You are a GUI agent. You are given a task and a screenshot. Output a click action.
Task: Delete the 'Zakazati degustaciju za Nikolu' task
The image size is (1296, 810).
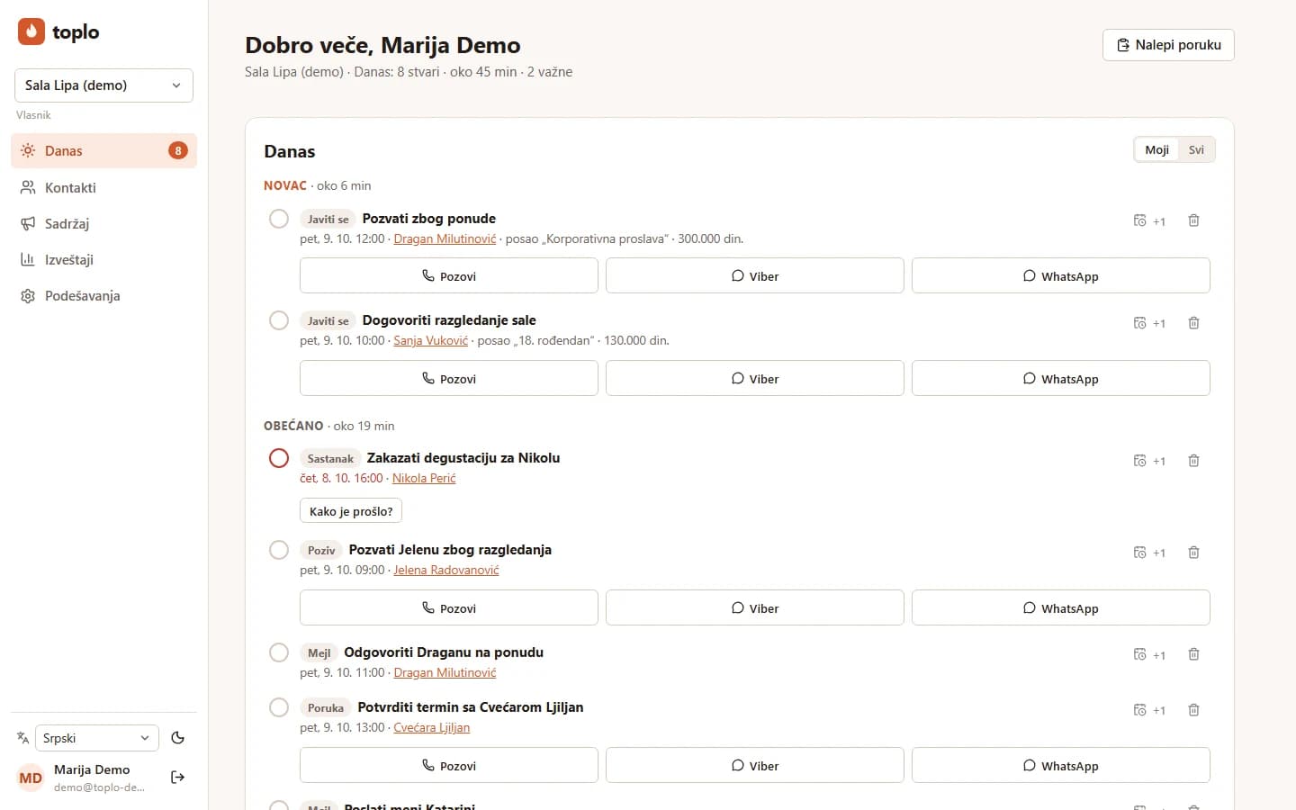1193,461
